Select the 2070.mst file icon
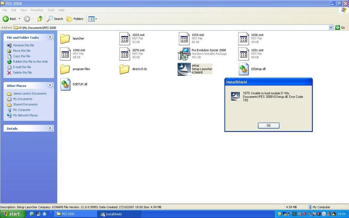 tap(124, 54)
